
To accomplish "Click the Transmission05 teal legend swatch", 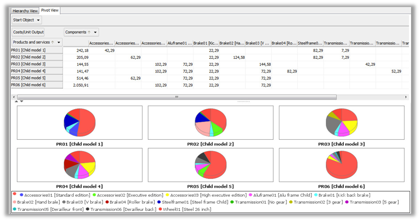I will [x=15, y=209].
